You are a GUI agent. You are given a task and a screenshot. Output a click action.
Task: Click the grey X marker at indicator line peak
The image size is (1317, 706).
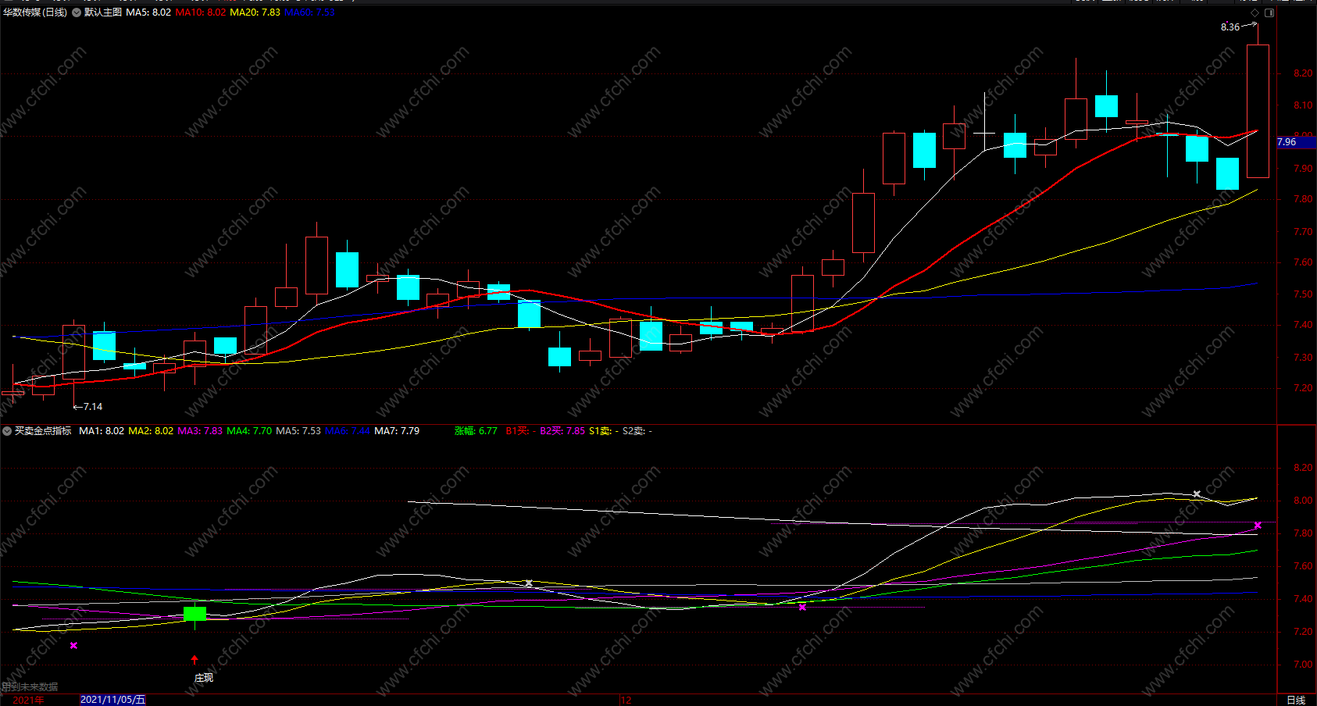[x=1197, y=494]
